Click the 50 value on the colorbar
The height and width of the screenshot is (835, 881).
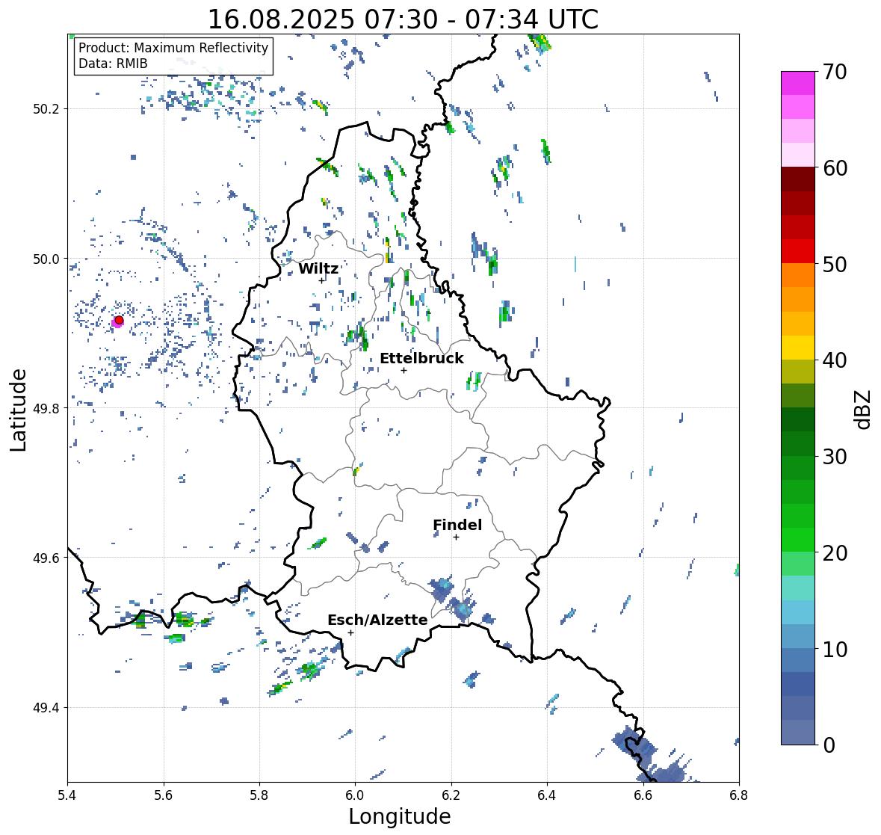click(835, 265)
